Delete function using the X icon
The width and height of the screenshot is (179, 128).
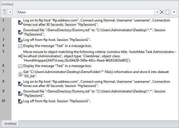pyautogui.click(x=162, y=12)
